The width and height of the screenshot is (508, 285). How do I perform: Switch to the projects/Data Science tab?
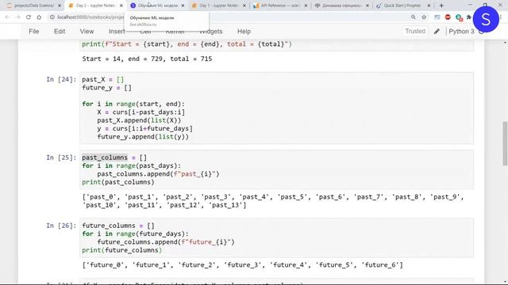tap(33, 6)
